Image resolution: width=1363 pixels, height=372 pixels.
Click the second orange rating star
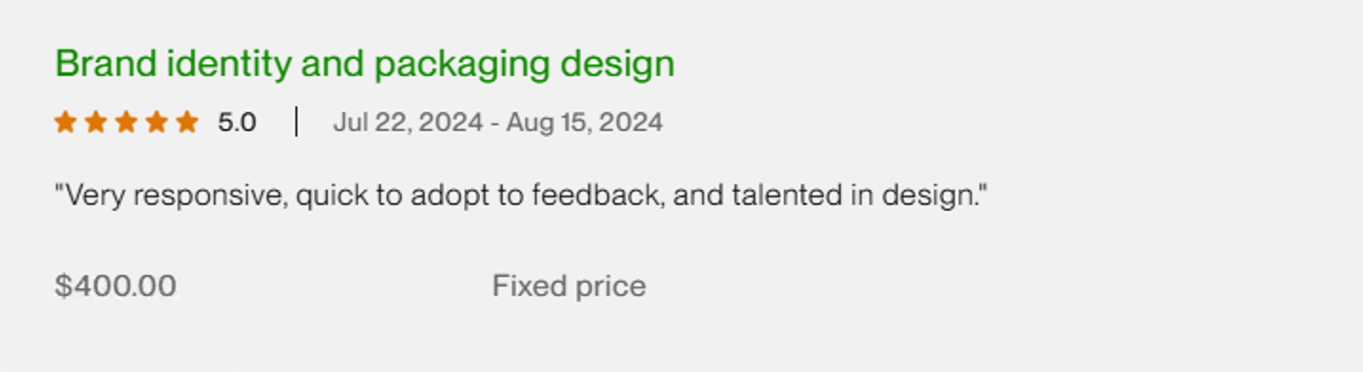coord(95,121)
